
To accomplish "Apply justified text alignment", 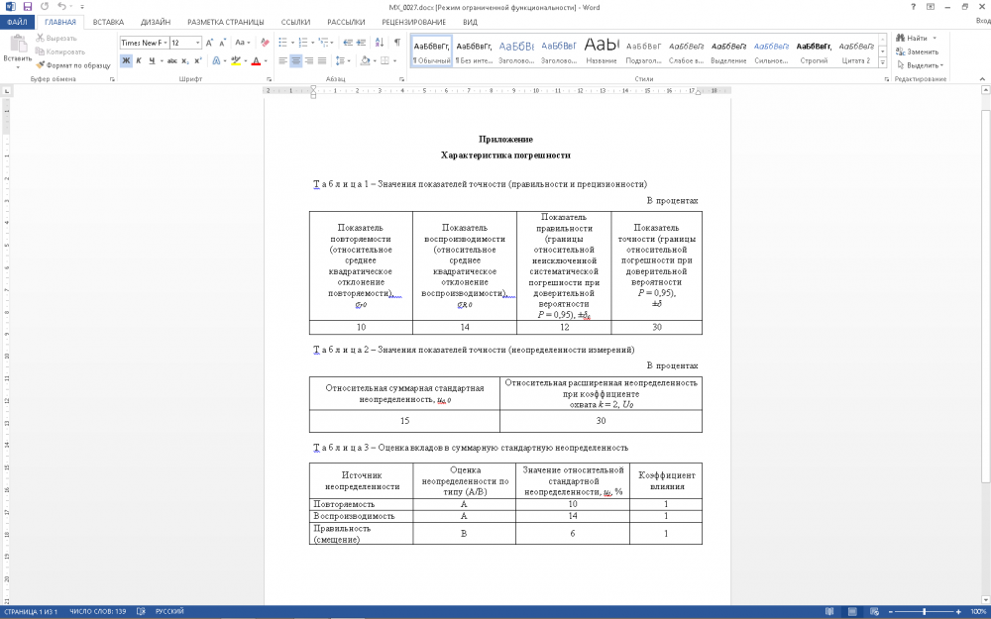I will click(322, 60).
